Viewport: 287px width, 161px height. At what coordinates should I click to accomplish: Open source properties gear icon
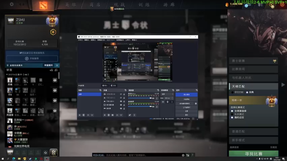(x=113, y=115)
